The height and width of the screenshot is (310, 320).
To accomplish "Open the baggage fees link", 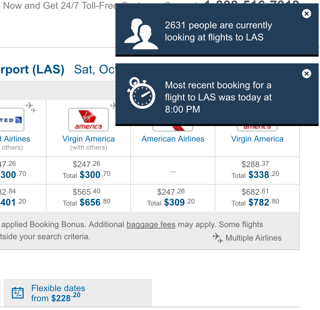I will (151, 224).
